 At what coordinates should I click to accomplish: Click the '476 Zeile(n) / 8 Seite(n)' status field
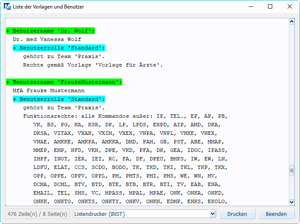pyautogui.click(x=37, y=214)
